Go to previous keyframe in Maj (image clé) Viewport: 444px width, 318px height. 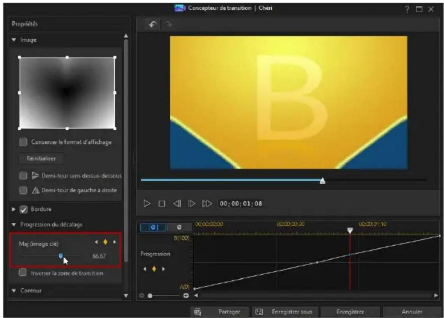[96, 242]
